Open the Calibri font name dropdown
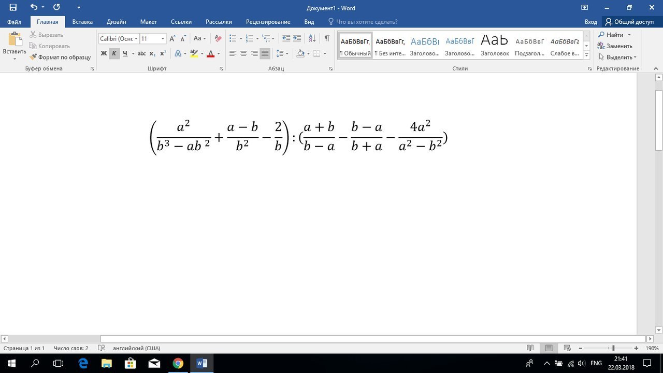This screenshot has width=663, height=373. [136, 38]
